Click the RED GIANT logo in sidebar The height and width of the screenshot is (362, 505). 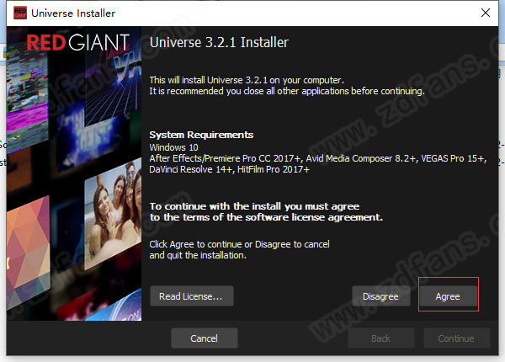78,42
